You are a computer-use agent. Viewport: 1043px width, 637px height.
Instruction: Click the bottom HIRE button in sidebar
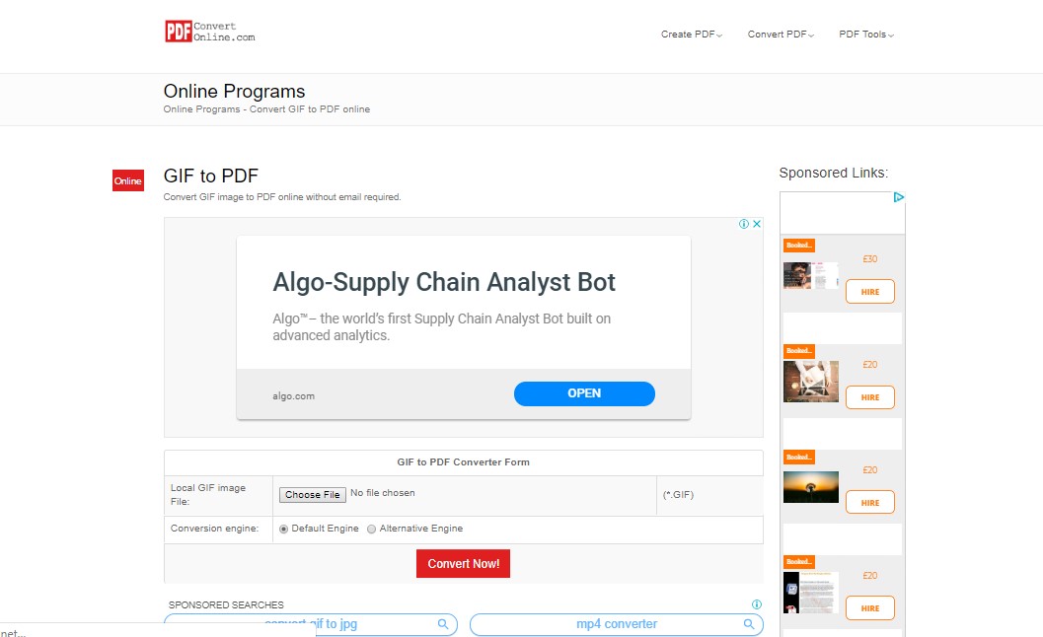[870, 607]
